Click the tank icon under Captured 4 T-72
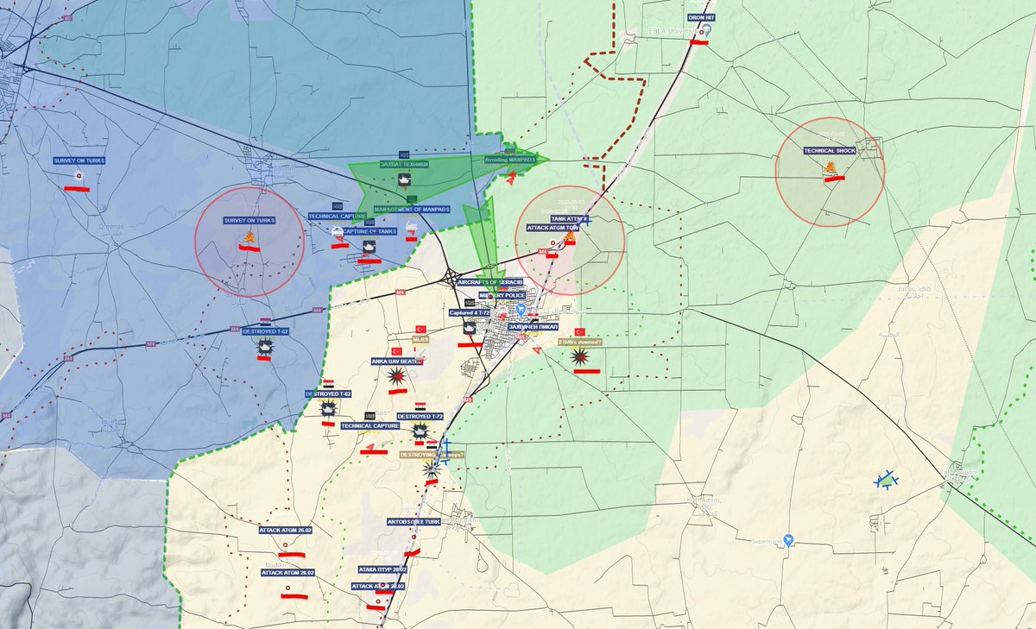Viewport: 1036px width, 629px height. coord(470,329)
